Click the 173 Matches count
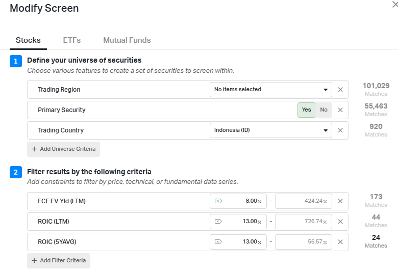This screenshot has width=398, height=271. (x=376, y=201)
